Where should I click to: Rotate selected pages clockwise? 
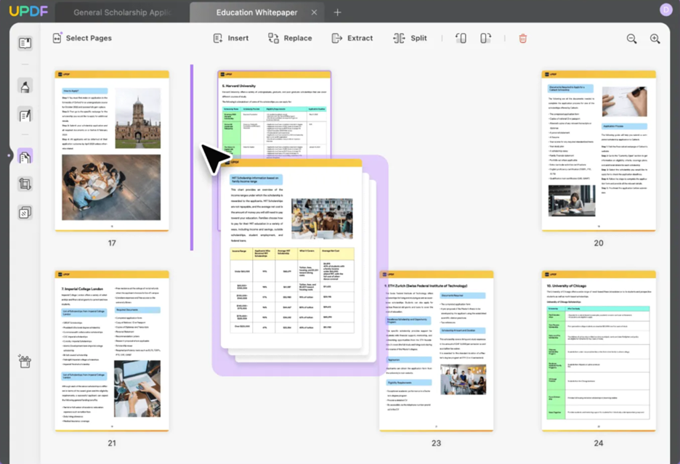point(485,38)
